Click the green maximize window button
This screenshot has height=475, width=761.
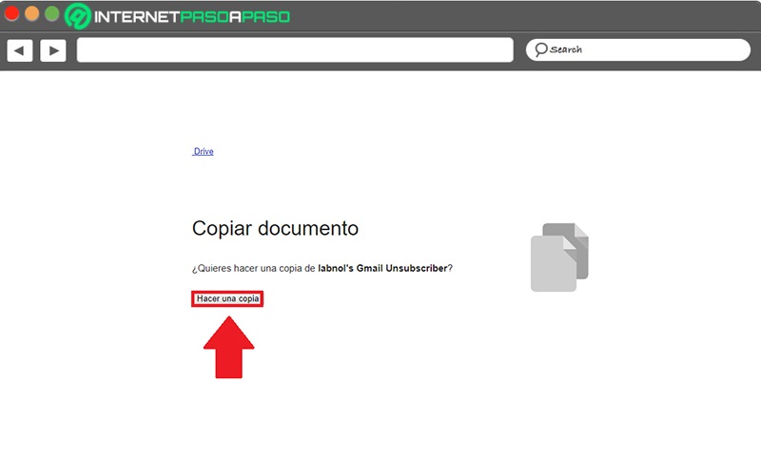[52, 13]
